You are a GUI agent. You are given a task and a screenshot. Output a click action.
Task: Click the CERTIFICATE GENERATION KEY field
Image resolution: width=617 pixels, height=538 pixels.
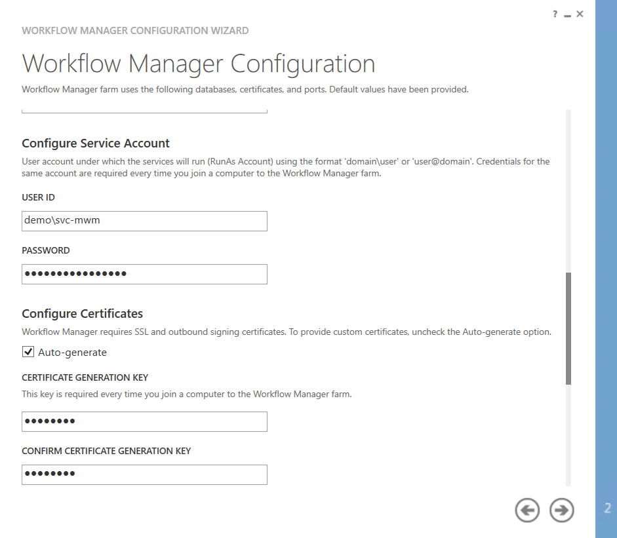click(x=144, y=421)
